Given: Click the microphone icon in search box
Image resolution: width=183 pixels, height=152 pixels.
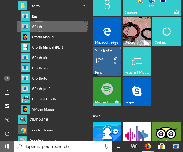Looking at the screenshot, I should (106, 146).
